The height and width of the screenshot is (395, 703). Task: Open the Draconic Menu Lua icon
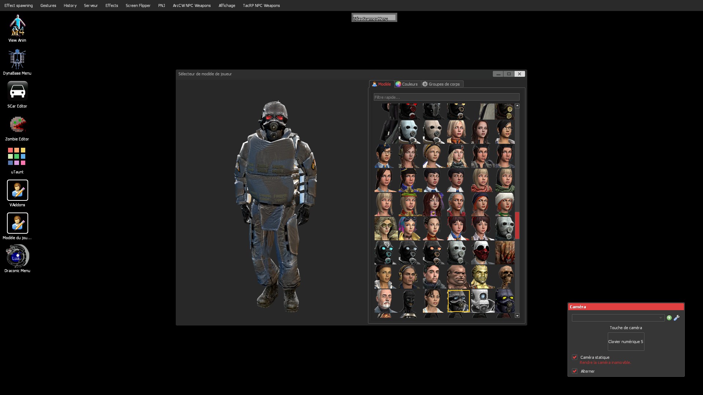[x=17, y=256]
